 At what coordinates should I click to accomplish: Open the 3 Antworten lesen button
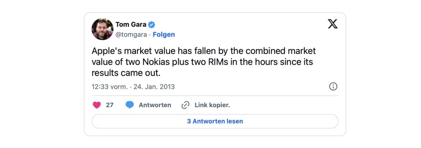coord(215,121)
